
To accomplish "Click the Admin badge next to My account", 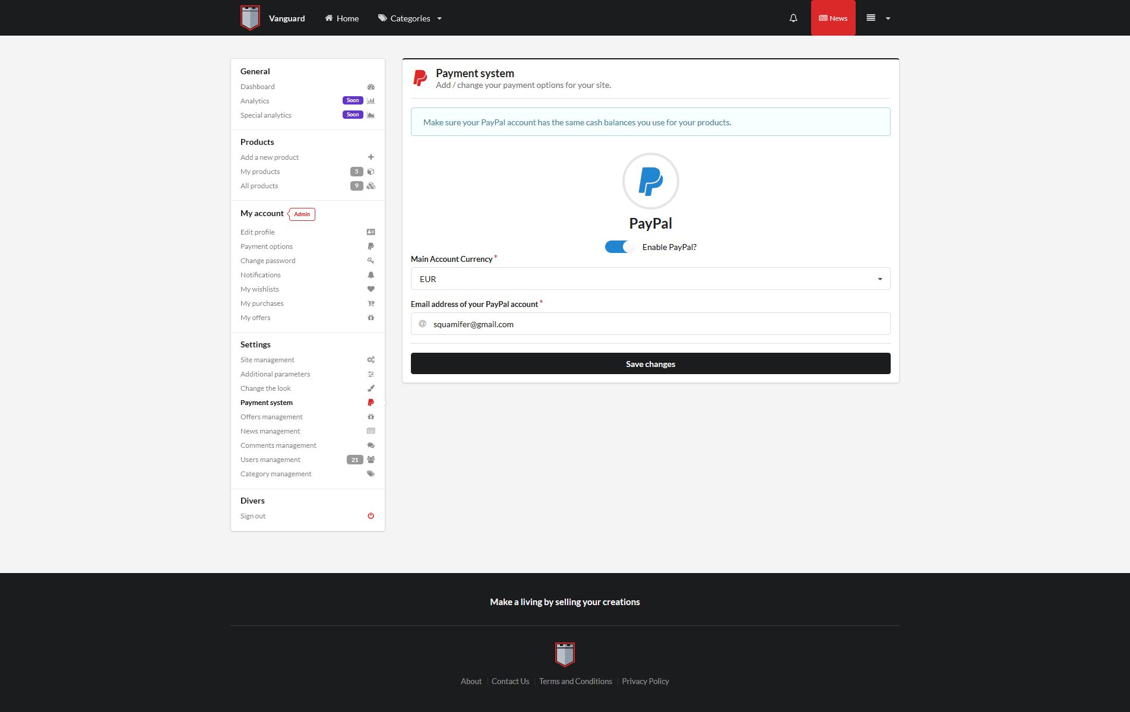I will pyautogui.click(x=302, y=214).
